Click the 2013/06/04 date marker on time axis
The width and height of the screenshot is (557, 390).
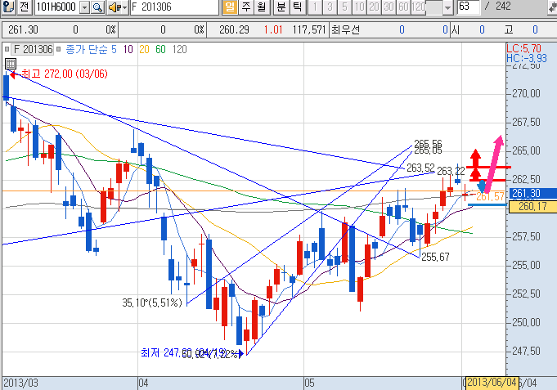492,383
